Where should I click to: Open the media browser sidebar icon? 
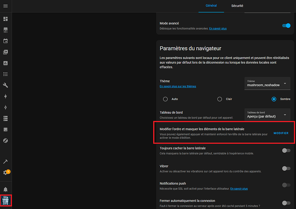[x=6, y=52]
